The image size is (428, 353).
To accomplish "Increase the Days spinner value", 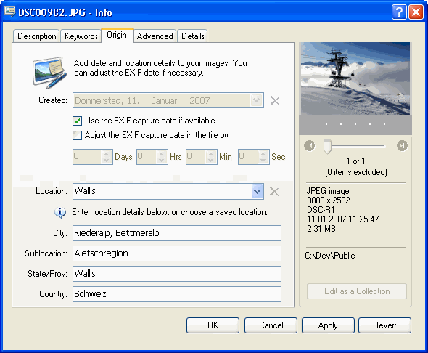I will click(x=106, y=154).
